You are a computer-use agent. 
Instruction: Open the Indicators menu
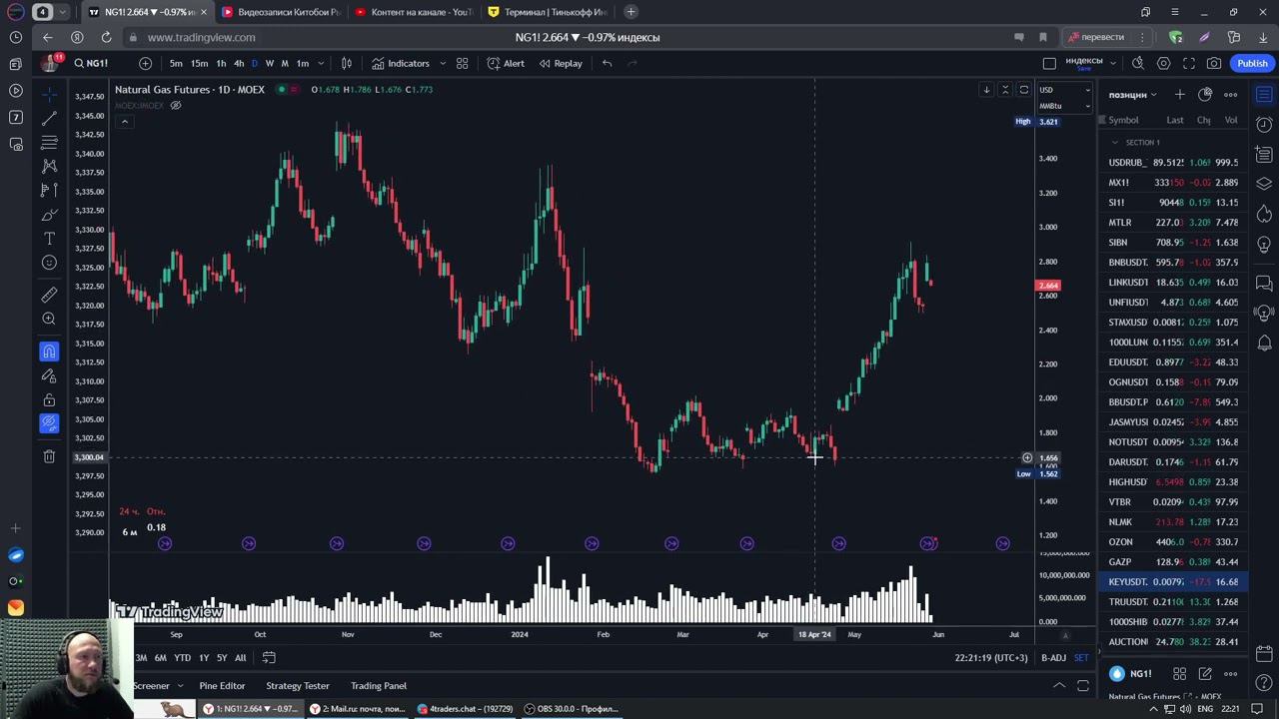coord(401,63)
